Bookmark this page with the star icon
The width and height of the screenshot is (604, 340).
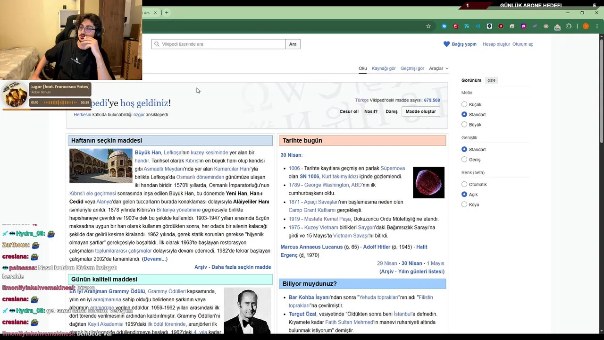coord(428,26)
